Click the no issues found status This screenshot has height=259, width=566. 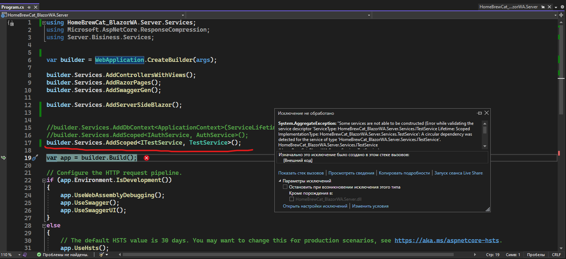(x=63, y=255)
